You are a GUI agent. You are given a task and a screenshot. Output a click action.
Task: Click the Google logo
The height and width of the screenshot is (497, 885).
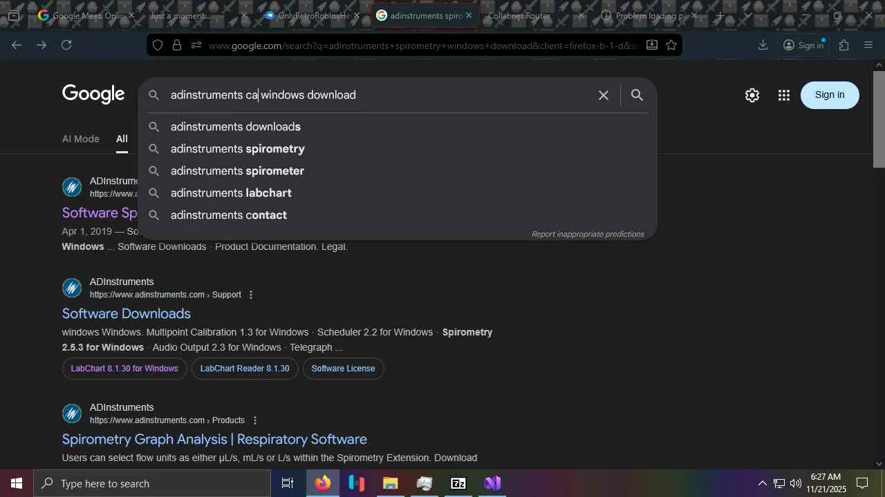[93, 94]
